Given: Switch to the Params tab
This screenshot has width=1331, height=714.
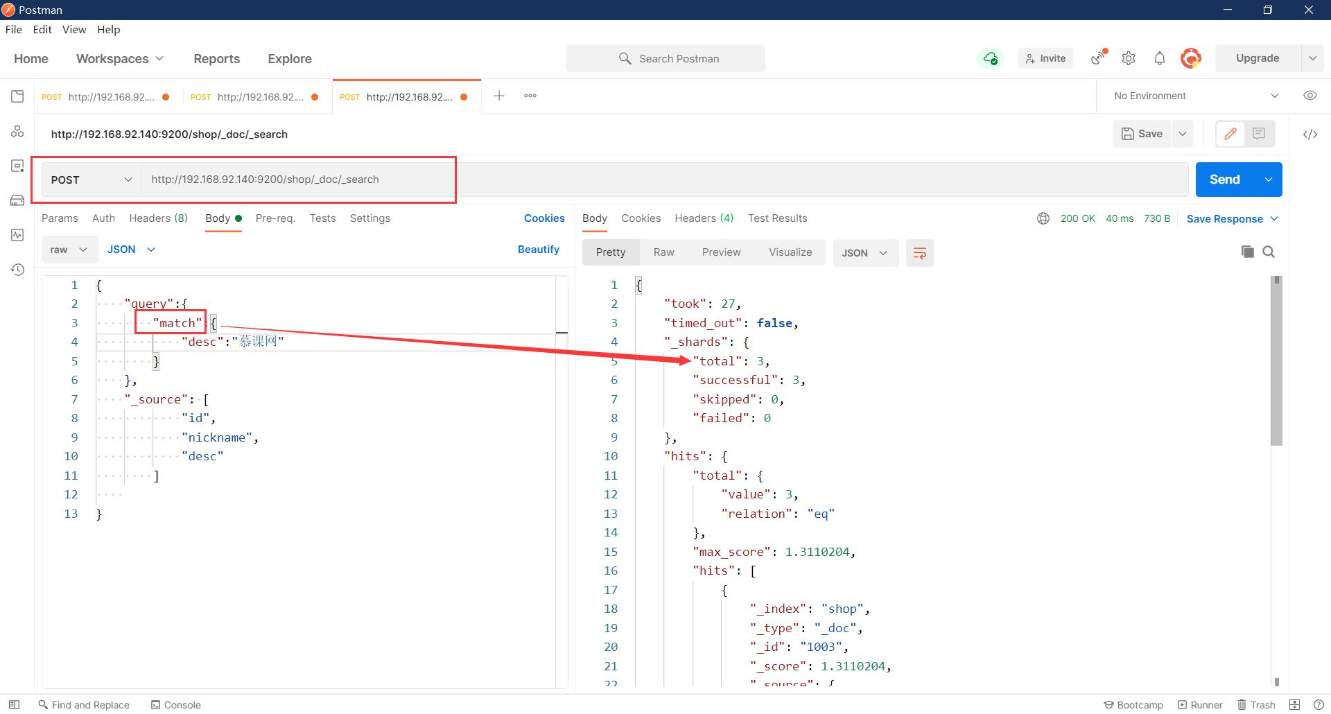Looking at the screenshot, I should 60,218.
